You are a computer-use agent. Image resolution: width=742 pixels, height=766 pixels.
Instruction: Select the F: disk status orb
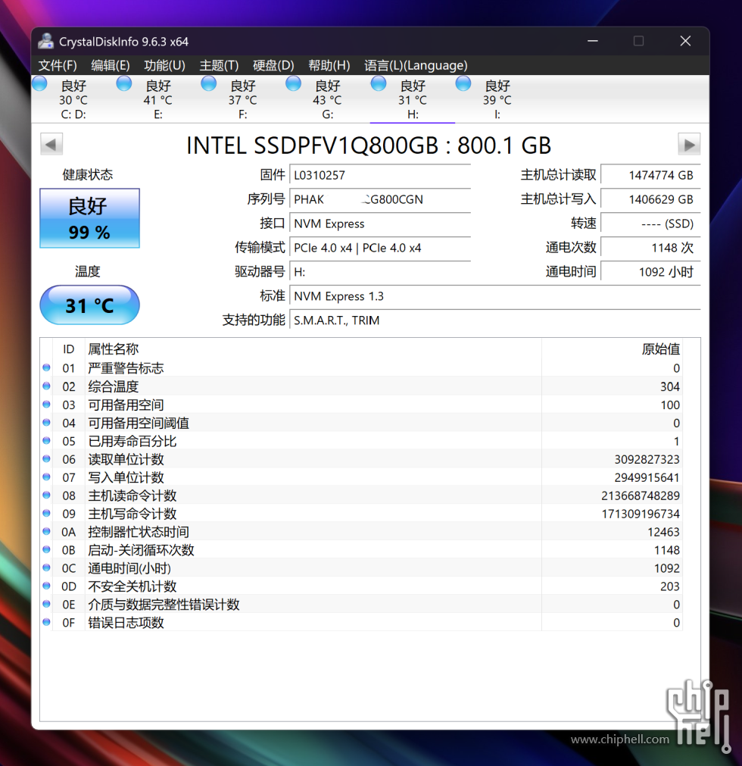[x=208, y=83]
